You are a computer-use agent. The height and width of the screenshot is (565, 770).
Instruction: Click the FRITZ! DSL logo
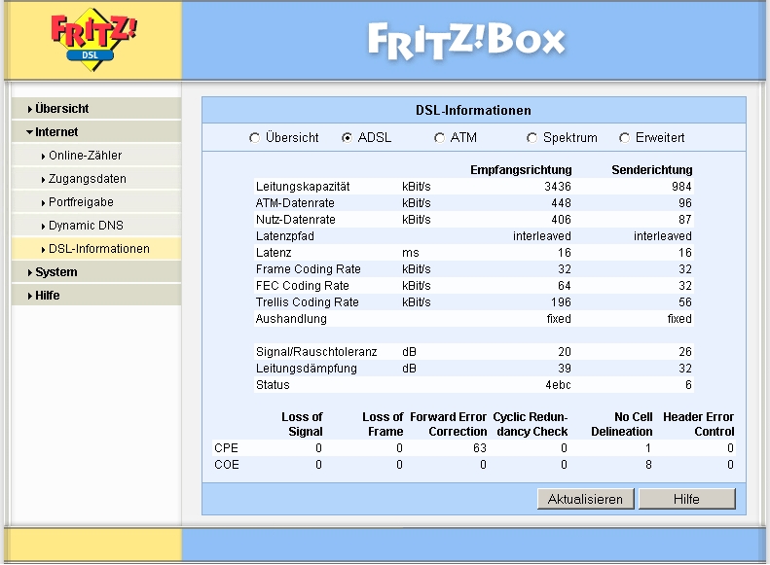point(93,39)
